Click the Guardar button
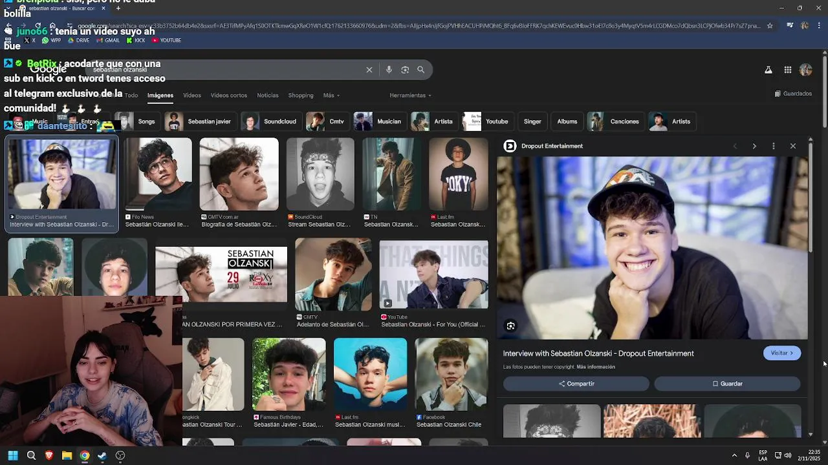828x465 pixels. (x=728, y=384)
